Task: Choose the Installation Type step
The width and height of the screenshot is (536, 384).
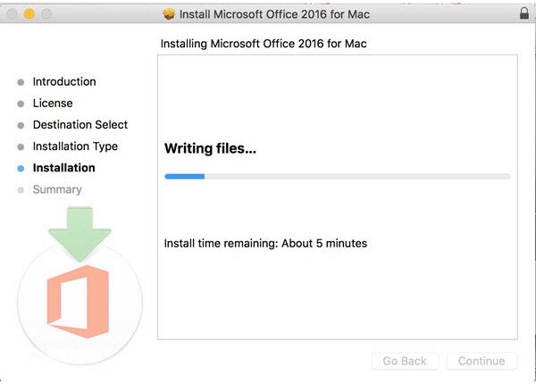Action: click(75, 146)
